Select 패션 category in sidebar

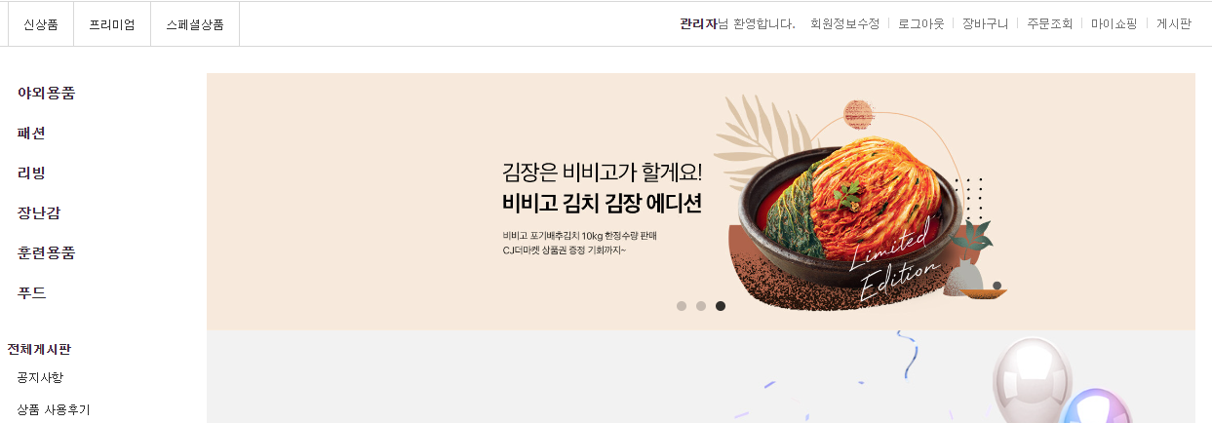(32, 134)
